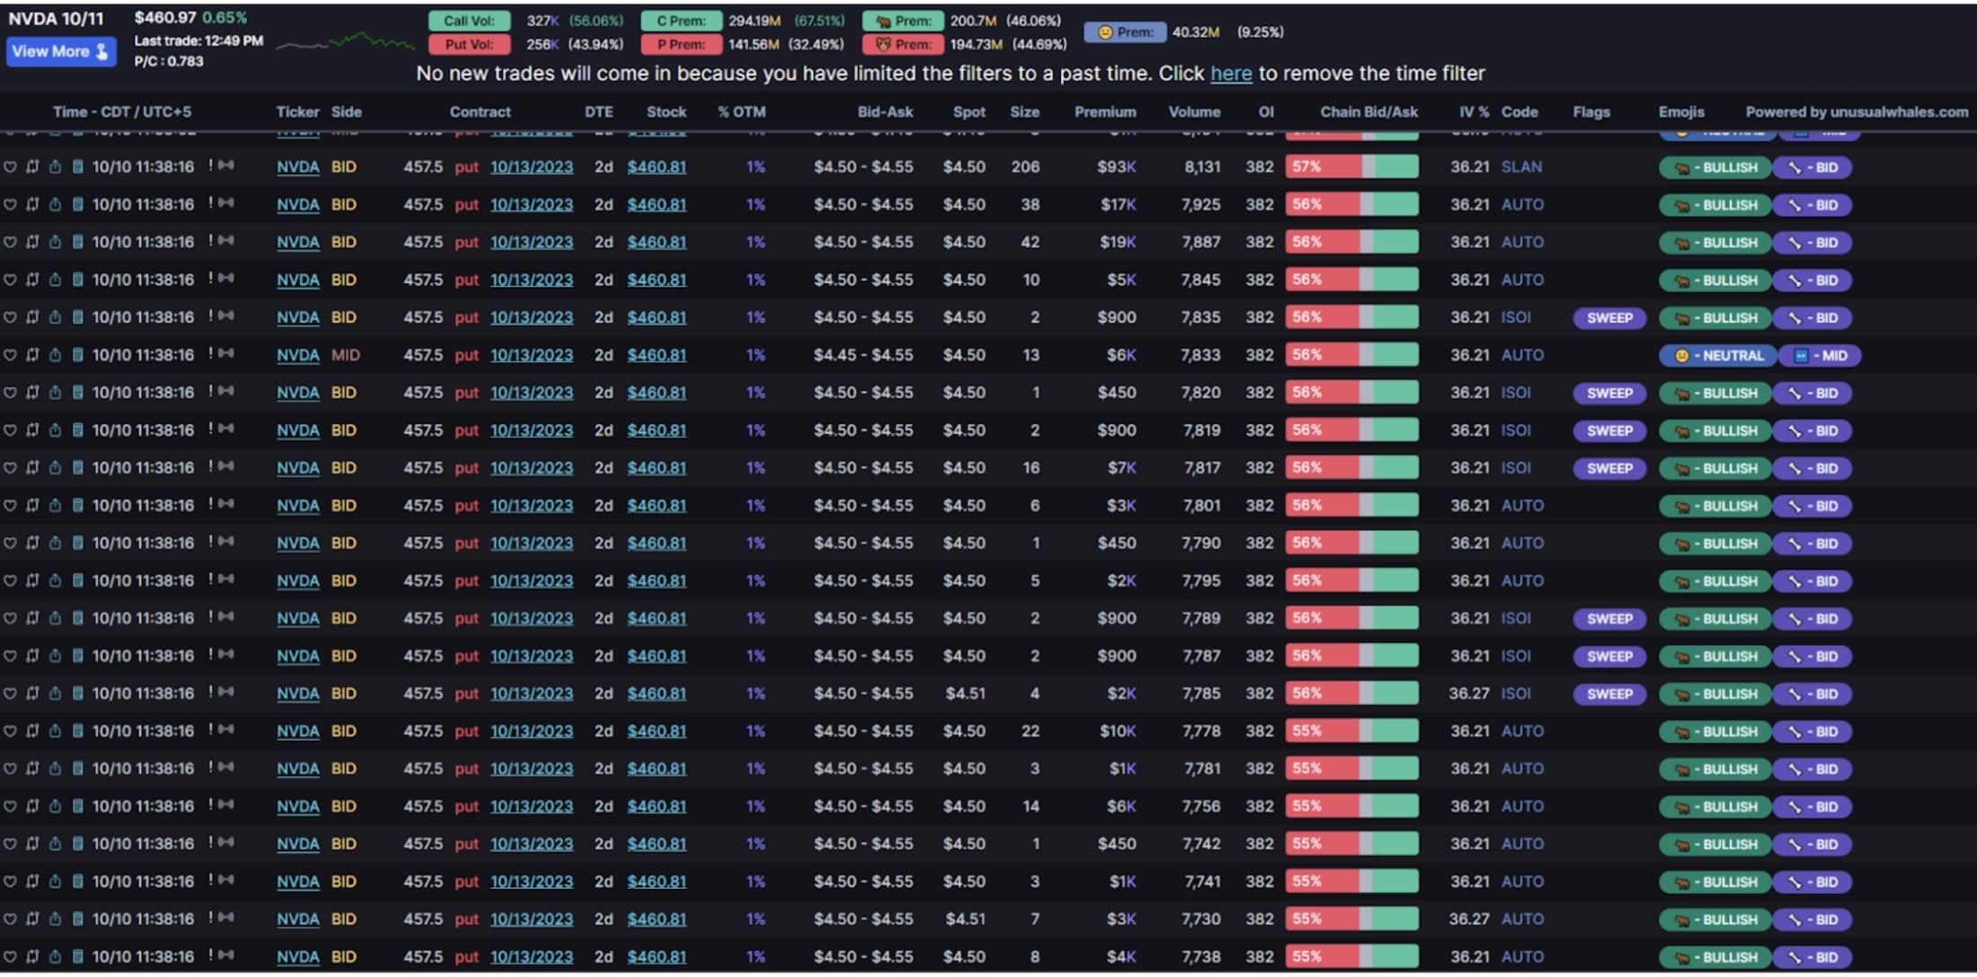Click the chain bid/ask bar on the 7,833 row

click(x=1352, y=355)
